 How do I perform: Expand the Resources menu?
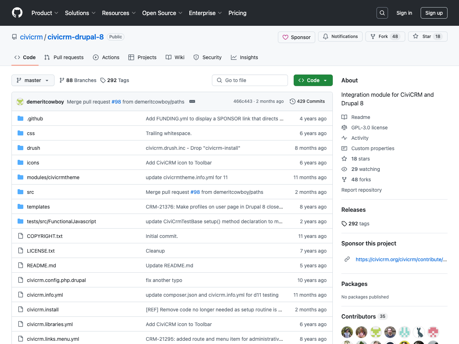[119, 13]
